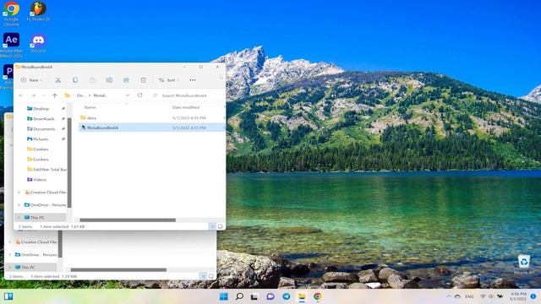Expand OneDrive - Personal in rear window
Screen dimensions: 541x304
pos(10,255)
